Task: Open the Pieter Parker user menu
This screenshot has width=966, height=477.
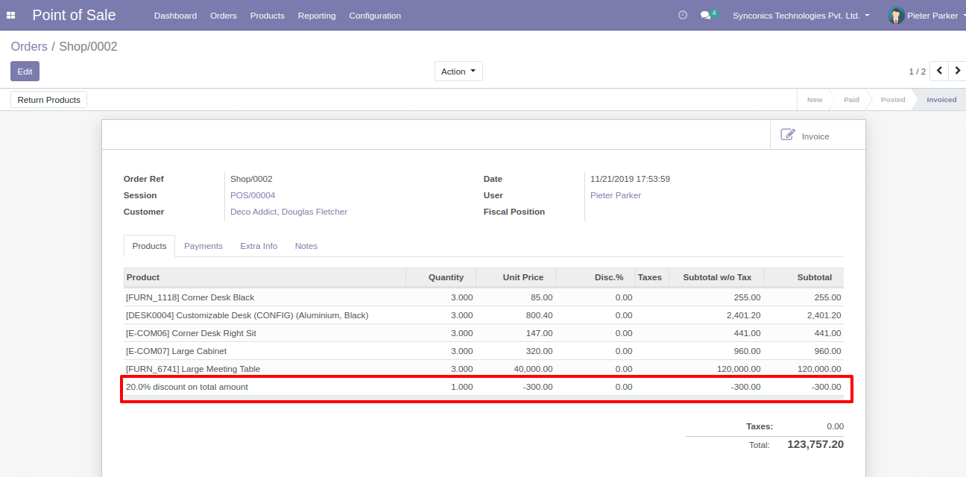Action: point(932,16)
